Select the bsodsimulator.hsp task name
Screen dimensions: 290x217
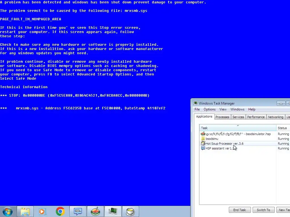238,134
